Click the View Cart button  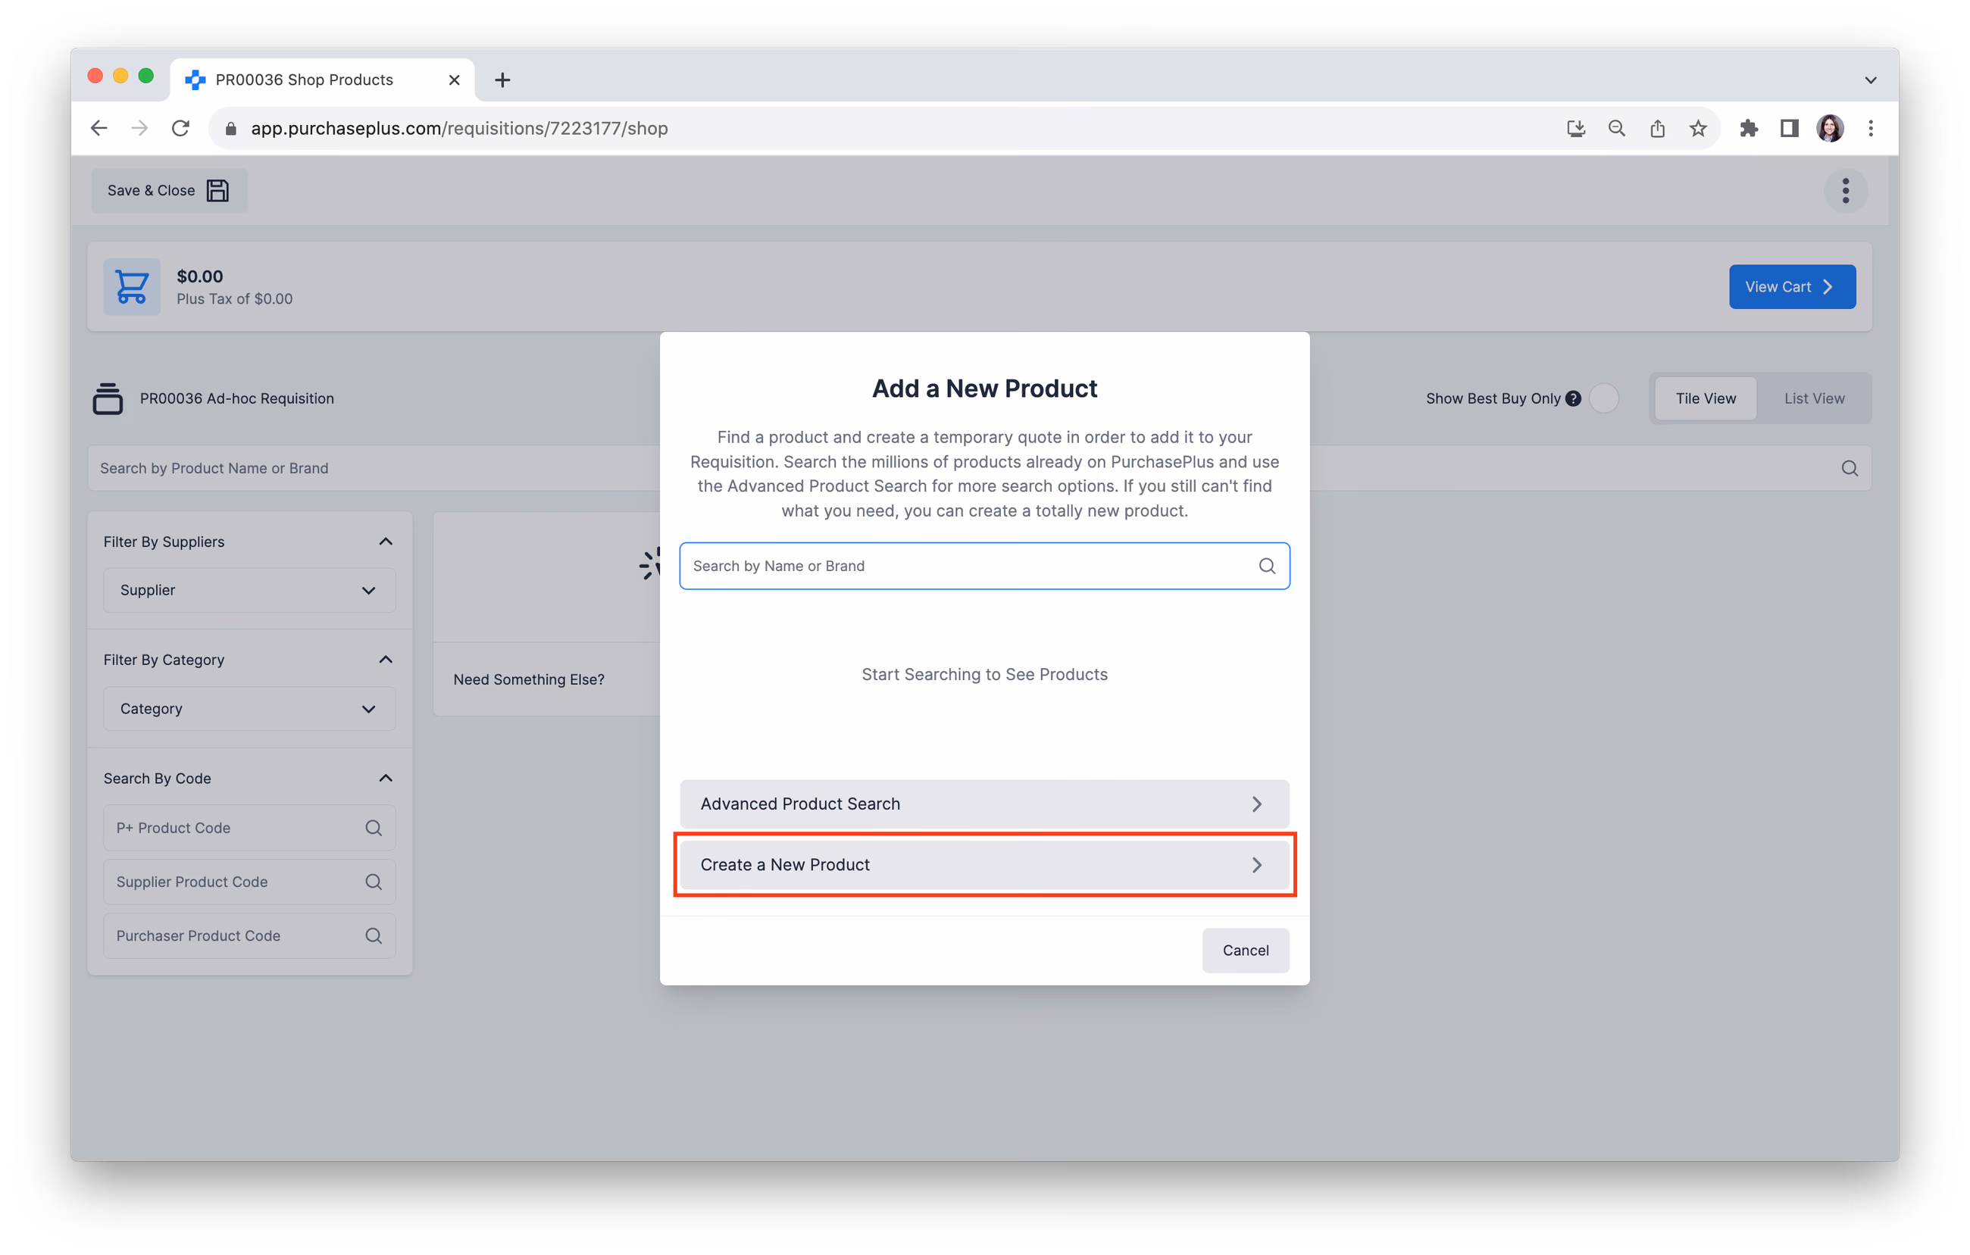[x=1792, y=286]
